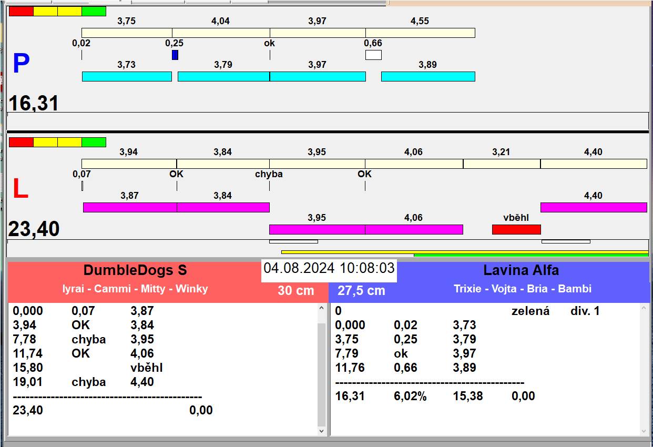Screen dimensions: 653x447
Task: Click the 30 cm jump height label
Action: [x=295, y=290]
